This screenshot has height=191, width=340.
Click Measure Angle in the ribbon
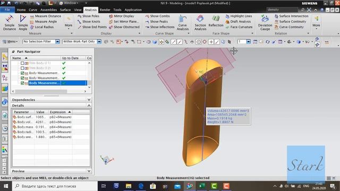pos(44,22)
